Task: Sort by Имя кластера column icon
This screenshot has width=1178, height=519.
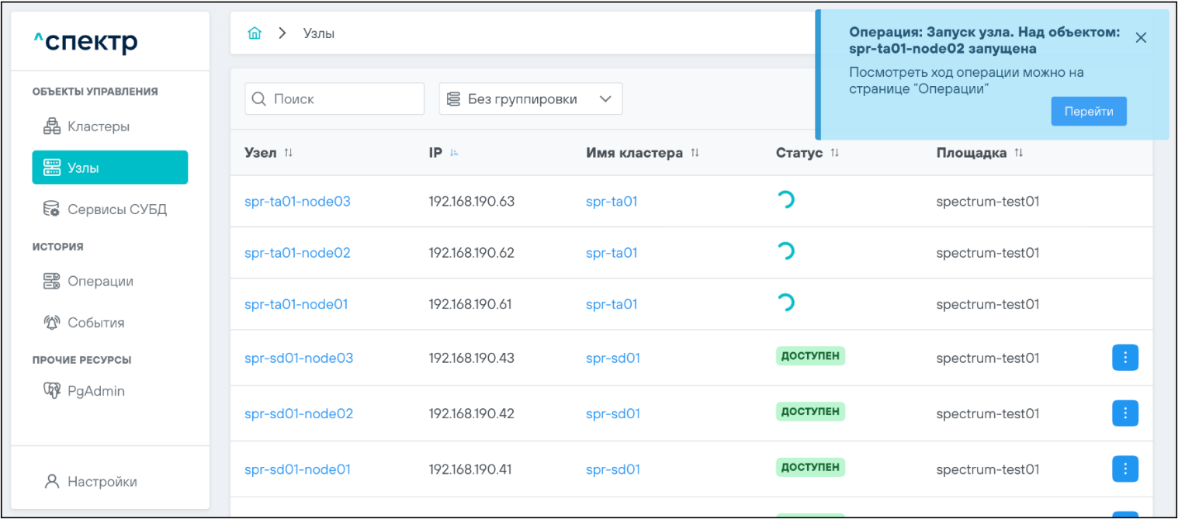Action: [695, 153]
